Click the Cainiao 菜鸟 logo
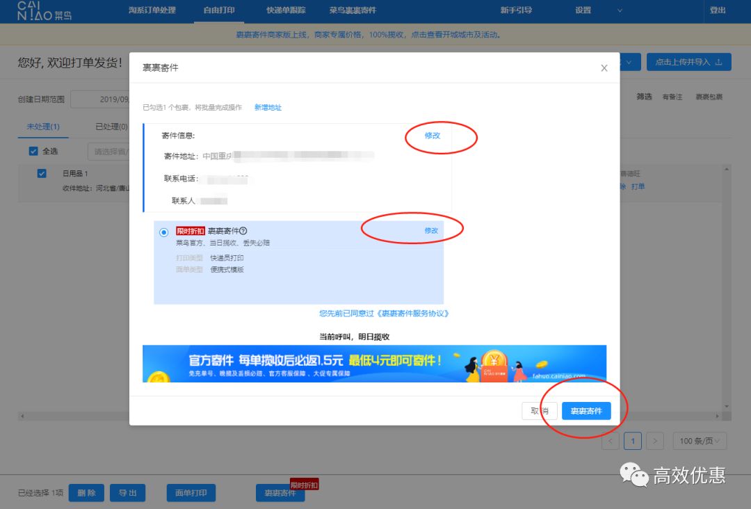This screenshot has width=751, height=509. click(x=44, y=10)
